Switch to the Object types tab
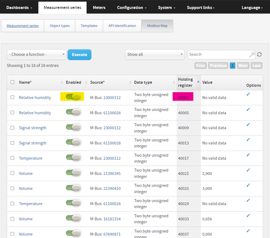Screen dimensions: 270x238 tap(60, 26)
